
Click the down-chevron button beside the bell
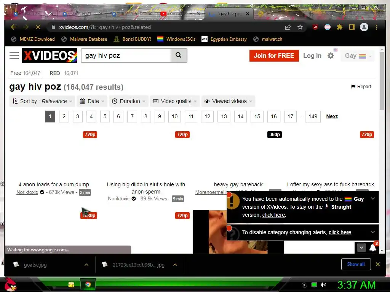pyautogui.click(x=361, y=247)
